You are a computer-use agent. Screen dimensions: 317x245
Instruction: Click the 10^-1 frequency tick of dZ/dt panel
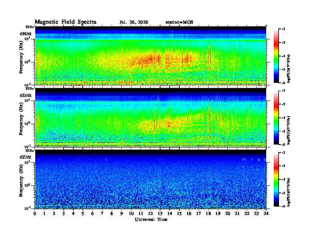click(x=27, y=208)
